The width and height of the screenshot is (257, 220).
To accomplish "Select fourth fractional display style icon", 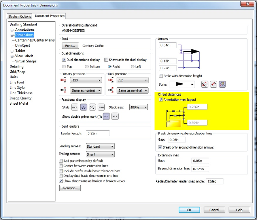I will click(x=101, y=107).
